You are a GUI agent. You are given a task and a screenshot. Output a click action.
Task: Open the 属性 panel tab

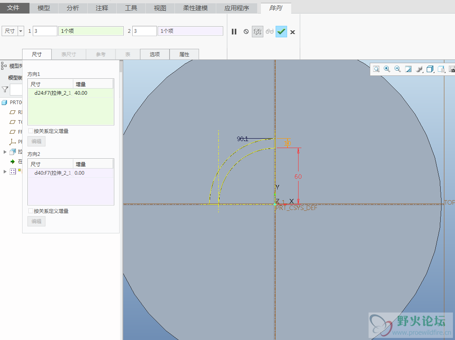(x=184, y=54)
